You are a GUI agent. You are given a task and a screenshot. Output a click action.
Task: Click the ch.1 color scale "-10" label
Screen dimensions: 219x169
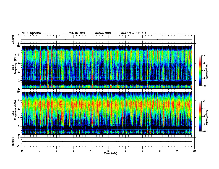pos(205,86)
